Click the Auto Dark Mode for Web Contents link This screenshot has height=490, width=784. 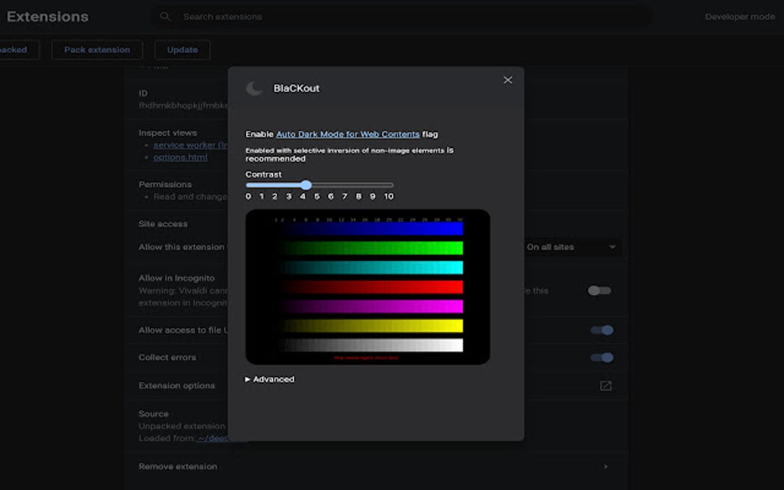tap(347, 133)
